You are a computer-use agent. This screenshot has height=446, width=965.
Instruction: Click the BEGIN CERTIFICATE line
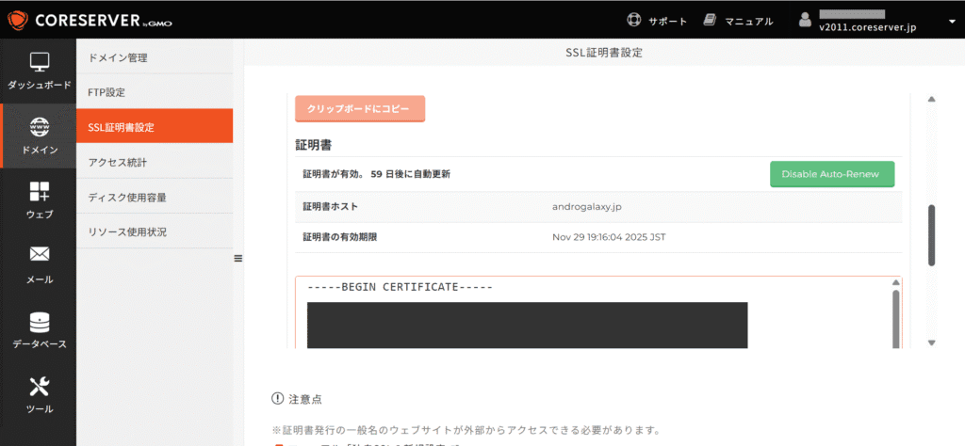coord(400,287)
